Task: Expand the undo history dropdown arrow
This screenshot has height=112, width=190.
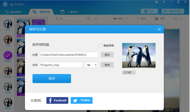Action: click(126, 19)
